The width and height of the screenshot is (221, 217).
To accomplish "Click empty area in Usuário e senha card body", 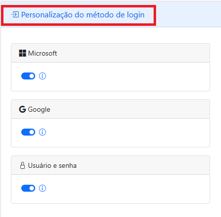I will 125,189.
